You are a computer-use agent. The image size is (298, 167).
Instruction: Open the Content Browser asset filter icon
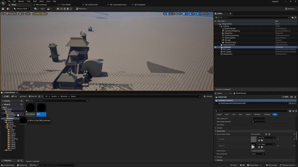tap(27, 101)
